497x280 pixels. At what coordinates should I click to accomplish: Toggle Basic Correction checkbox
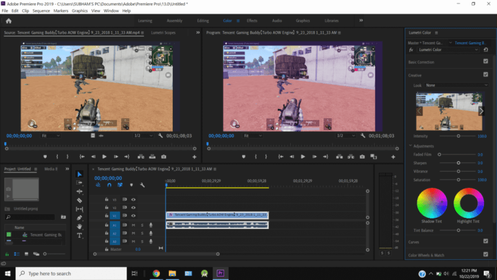point(486,61)
